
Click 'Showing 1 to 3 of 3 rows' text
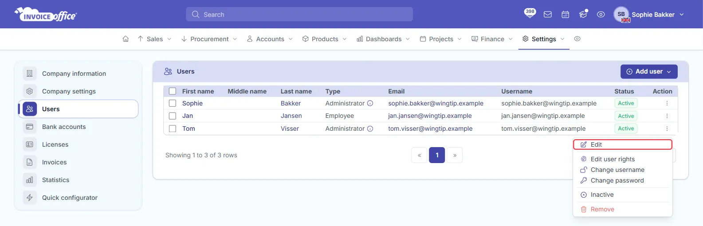(x=201, y=155)
